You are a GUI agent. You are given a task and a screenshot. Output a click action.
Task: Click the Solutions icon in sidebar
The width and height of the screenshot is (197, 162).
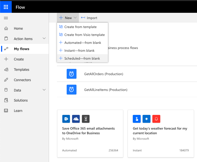[6, 100]
